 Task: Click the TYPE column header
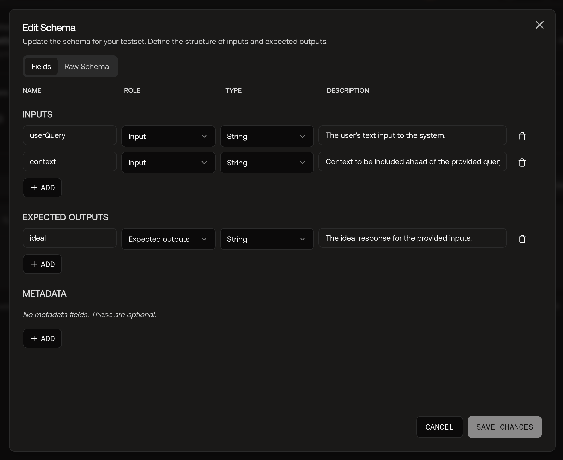(233, 90)
